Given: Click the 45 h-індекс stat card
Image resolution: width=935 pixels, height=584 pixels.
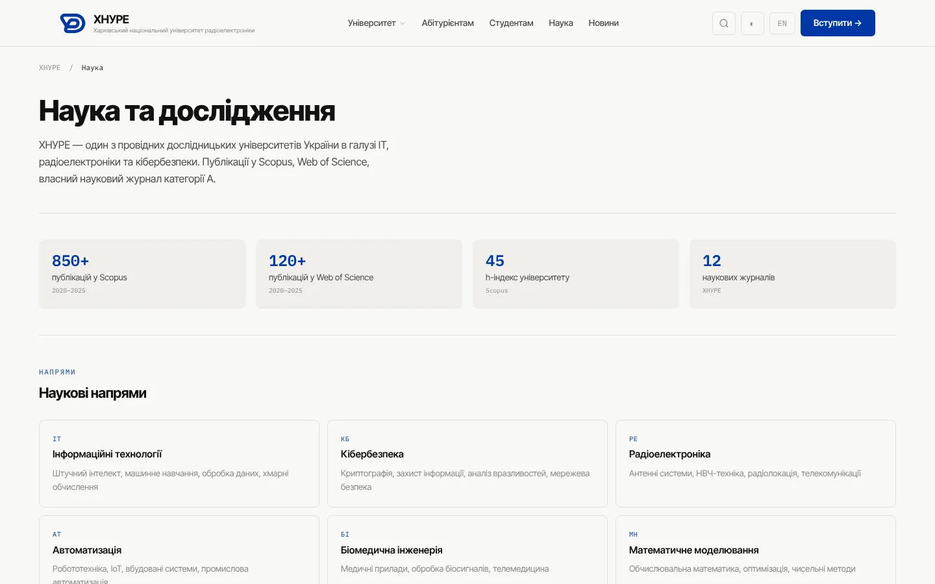Looking at the screenshot, I should [x=576, y=274].
